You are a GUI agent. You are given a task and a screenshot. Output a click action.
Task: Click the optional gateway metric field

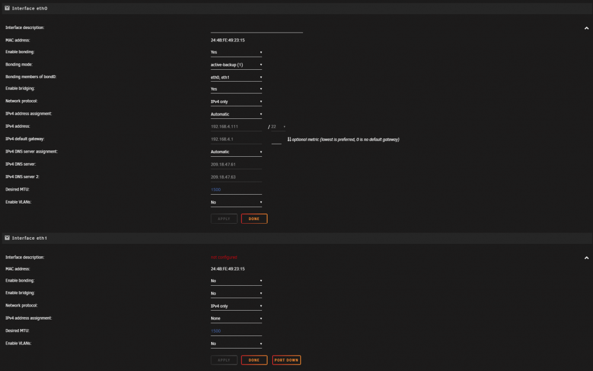coord(276,140)
